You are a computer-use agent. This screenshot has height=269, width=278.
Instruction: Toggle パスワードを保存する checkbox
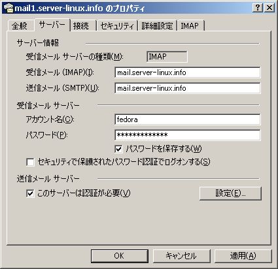[118, 149]
